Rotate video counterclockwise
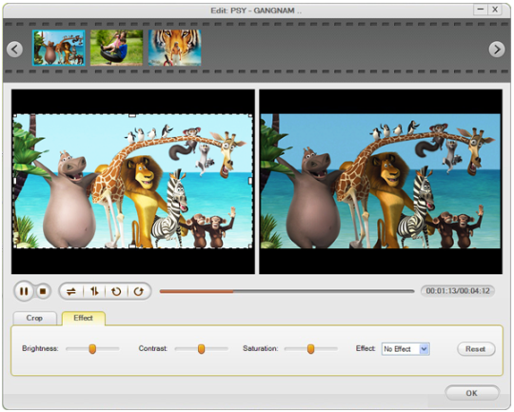The image size is (514, 412). coord(116,291)
